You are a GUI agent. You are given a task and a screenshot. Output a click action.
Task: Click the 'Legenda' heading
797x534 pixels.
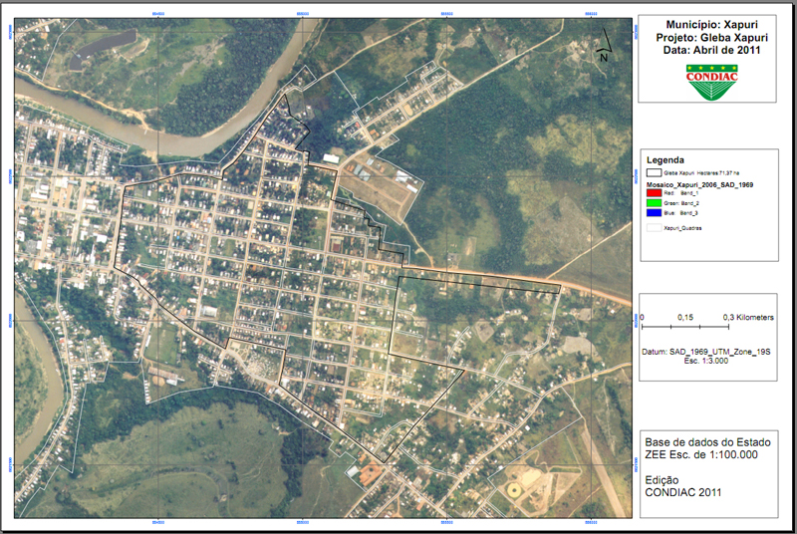pos(664,159)
